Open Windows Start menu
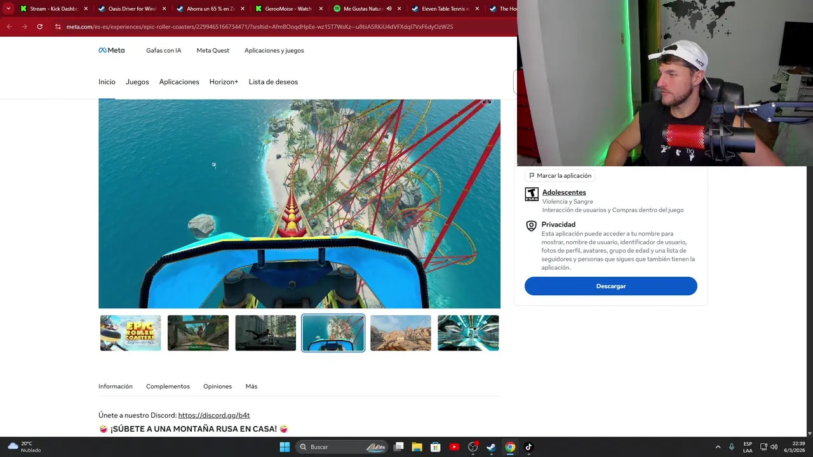Image resolution: width=813 pixels, height=457 pixels. tap(285, 447)
